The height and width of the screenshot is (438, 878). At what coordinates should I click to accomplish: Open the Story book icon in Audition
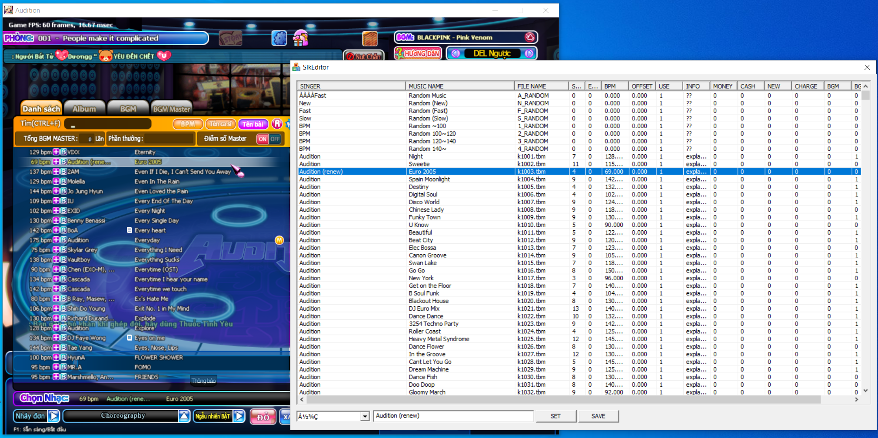click(230, 38)
